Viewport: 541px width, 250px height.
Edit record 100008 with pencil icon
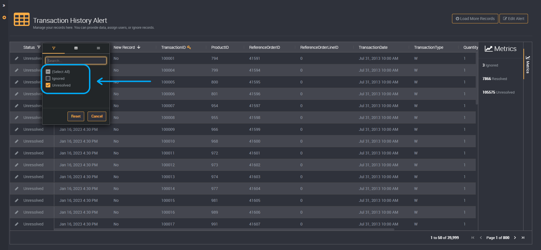pos(17,118)
